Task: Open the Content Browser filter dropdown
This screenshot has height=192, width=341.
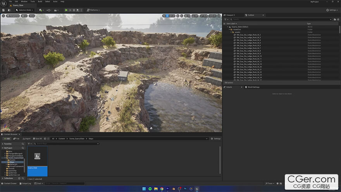Action: pos(30,144)
